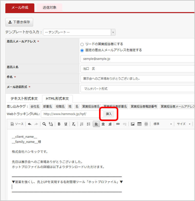The image size is (195, 201).
Task: Click the ホットプロファイルの詳細 download line
Action: point(58,167)
